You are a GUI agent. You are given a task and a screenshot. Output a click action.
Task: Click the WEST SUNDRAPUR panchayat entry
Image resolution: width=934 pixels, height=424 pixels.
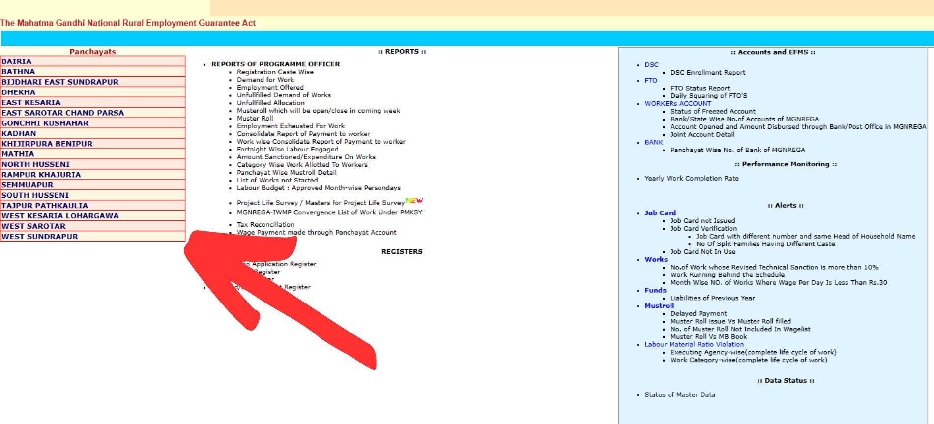tap(40, 237)
